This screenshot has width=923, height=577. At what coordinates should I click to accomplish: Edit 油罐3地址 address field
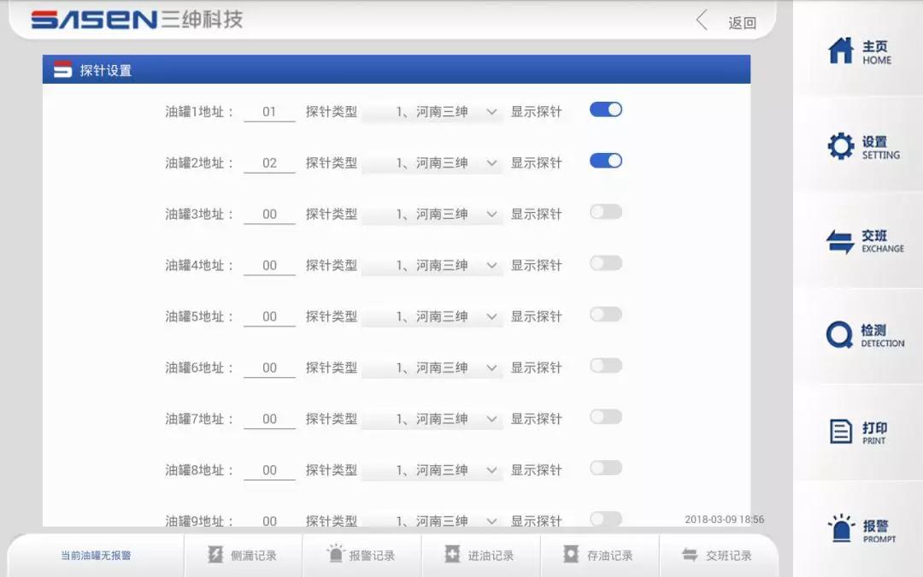coord(269,215)
